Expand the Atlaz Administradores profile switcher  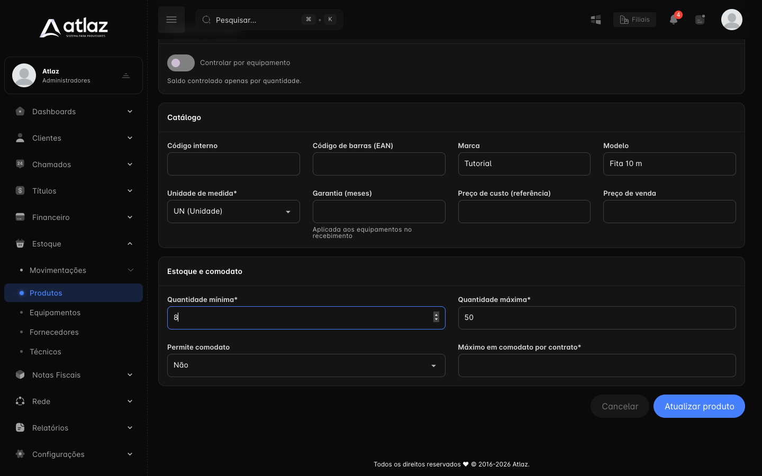126,76
